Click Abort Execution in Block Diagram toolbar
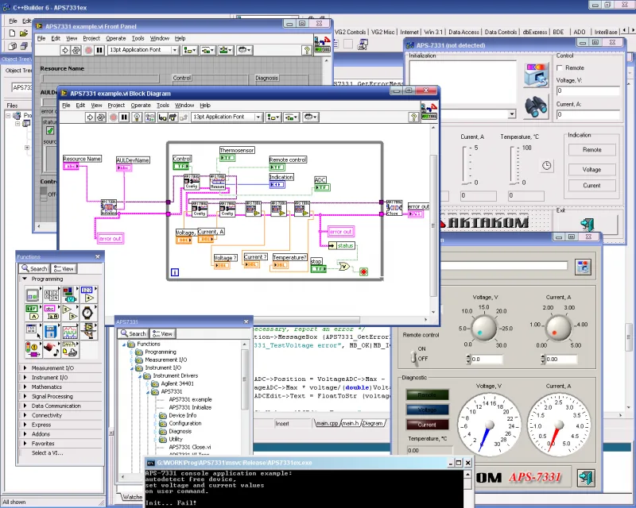The image size is (636, 508). point(113,117)
